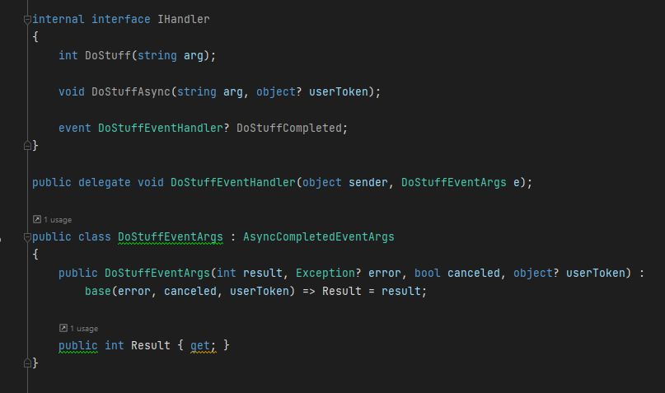Click DoStuffAsync method name
This screenshot has height=393, width=665.
[131, 92]
